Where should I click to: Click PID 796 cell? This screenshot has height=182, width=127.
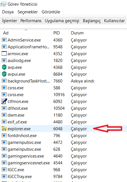click(x=57, y=136)
